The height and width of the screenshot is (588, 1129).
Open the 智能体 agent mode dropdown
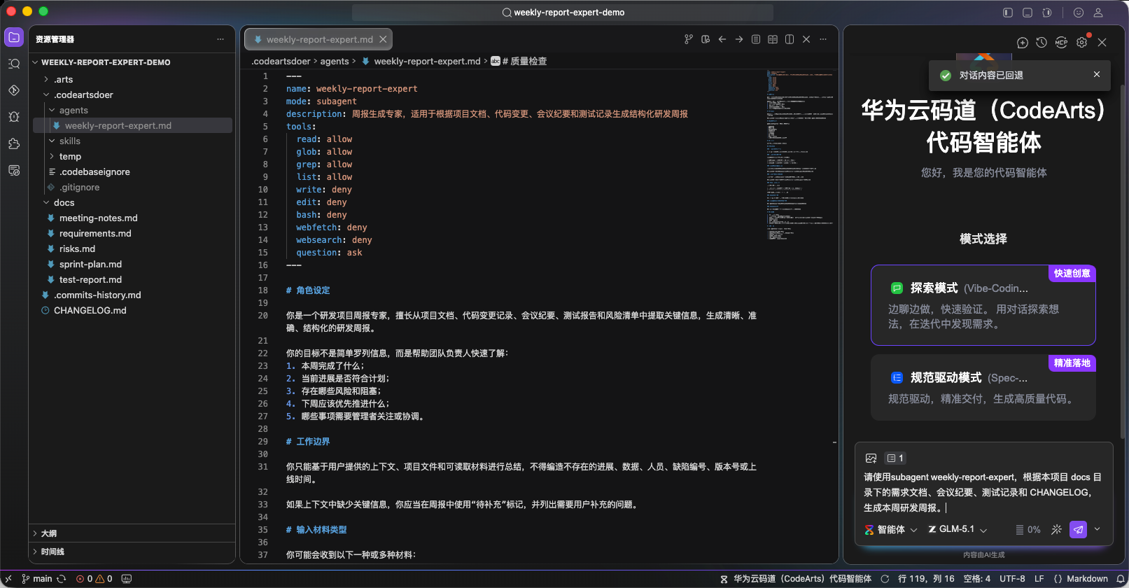[x=891, y=529]
